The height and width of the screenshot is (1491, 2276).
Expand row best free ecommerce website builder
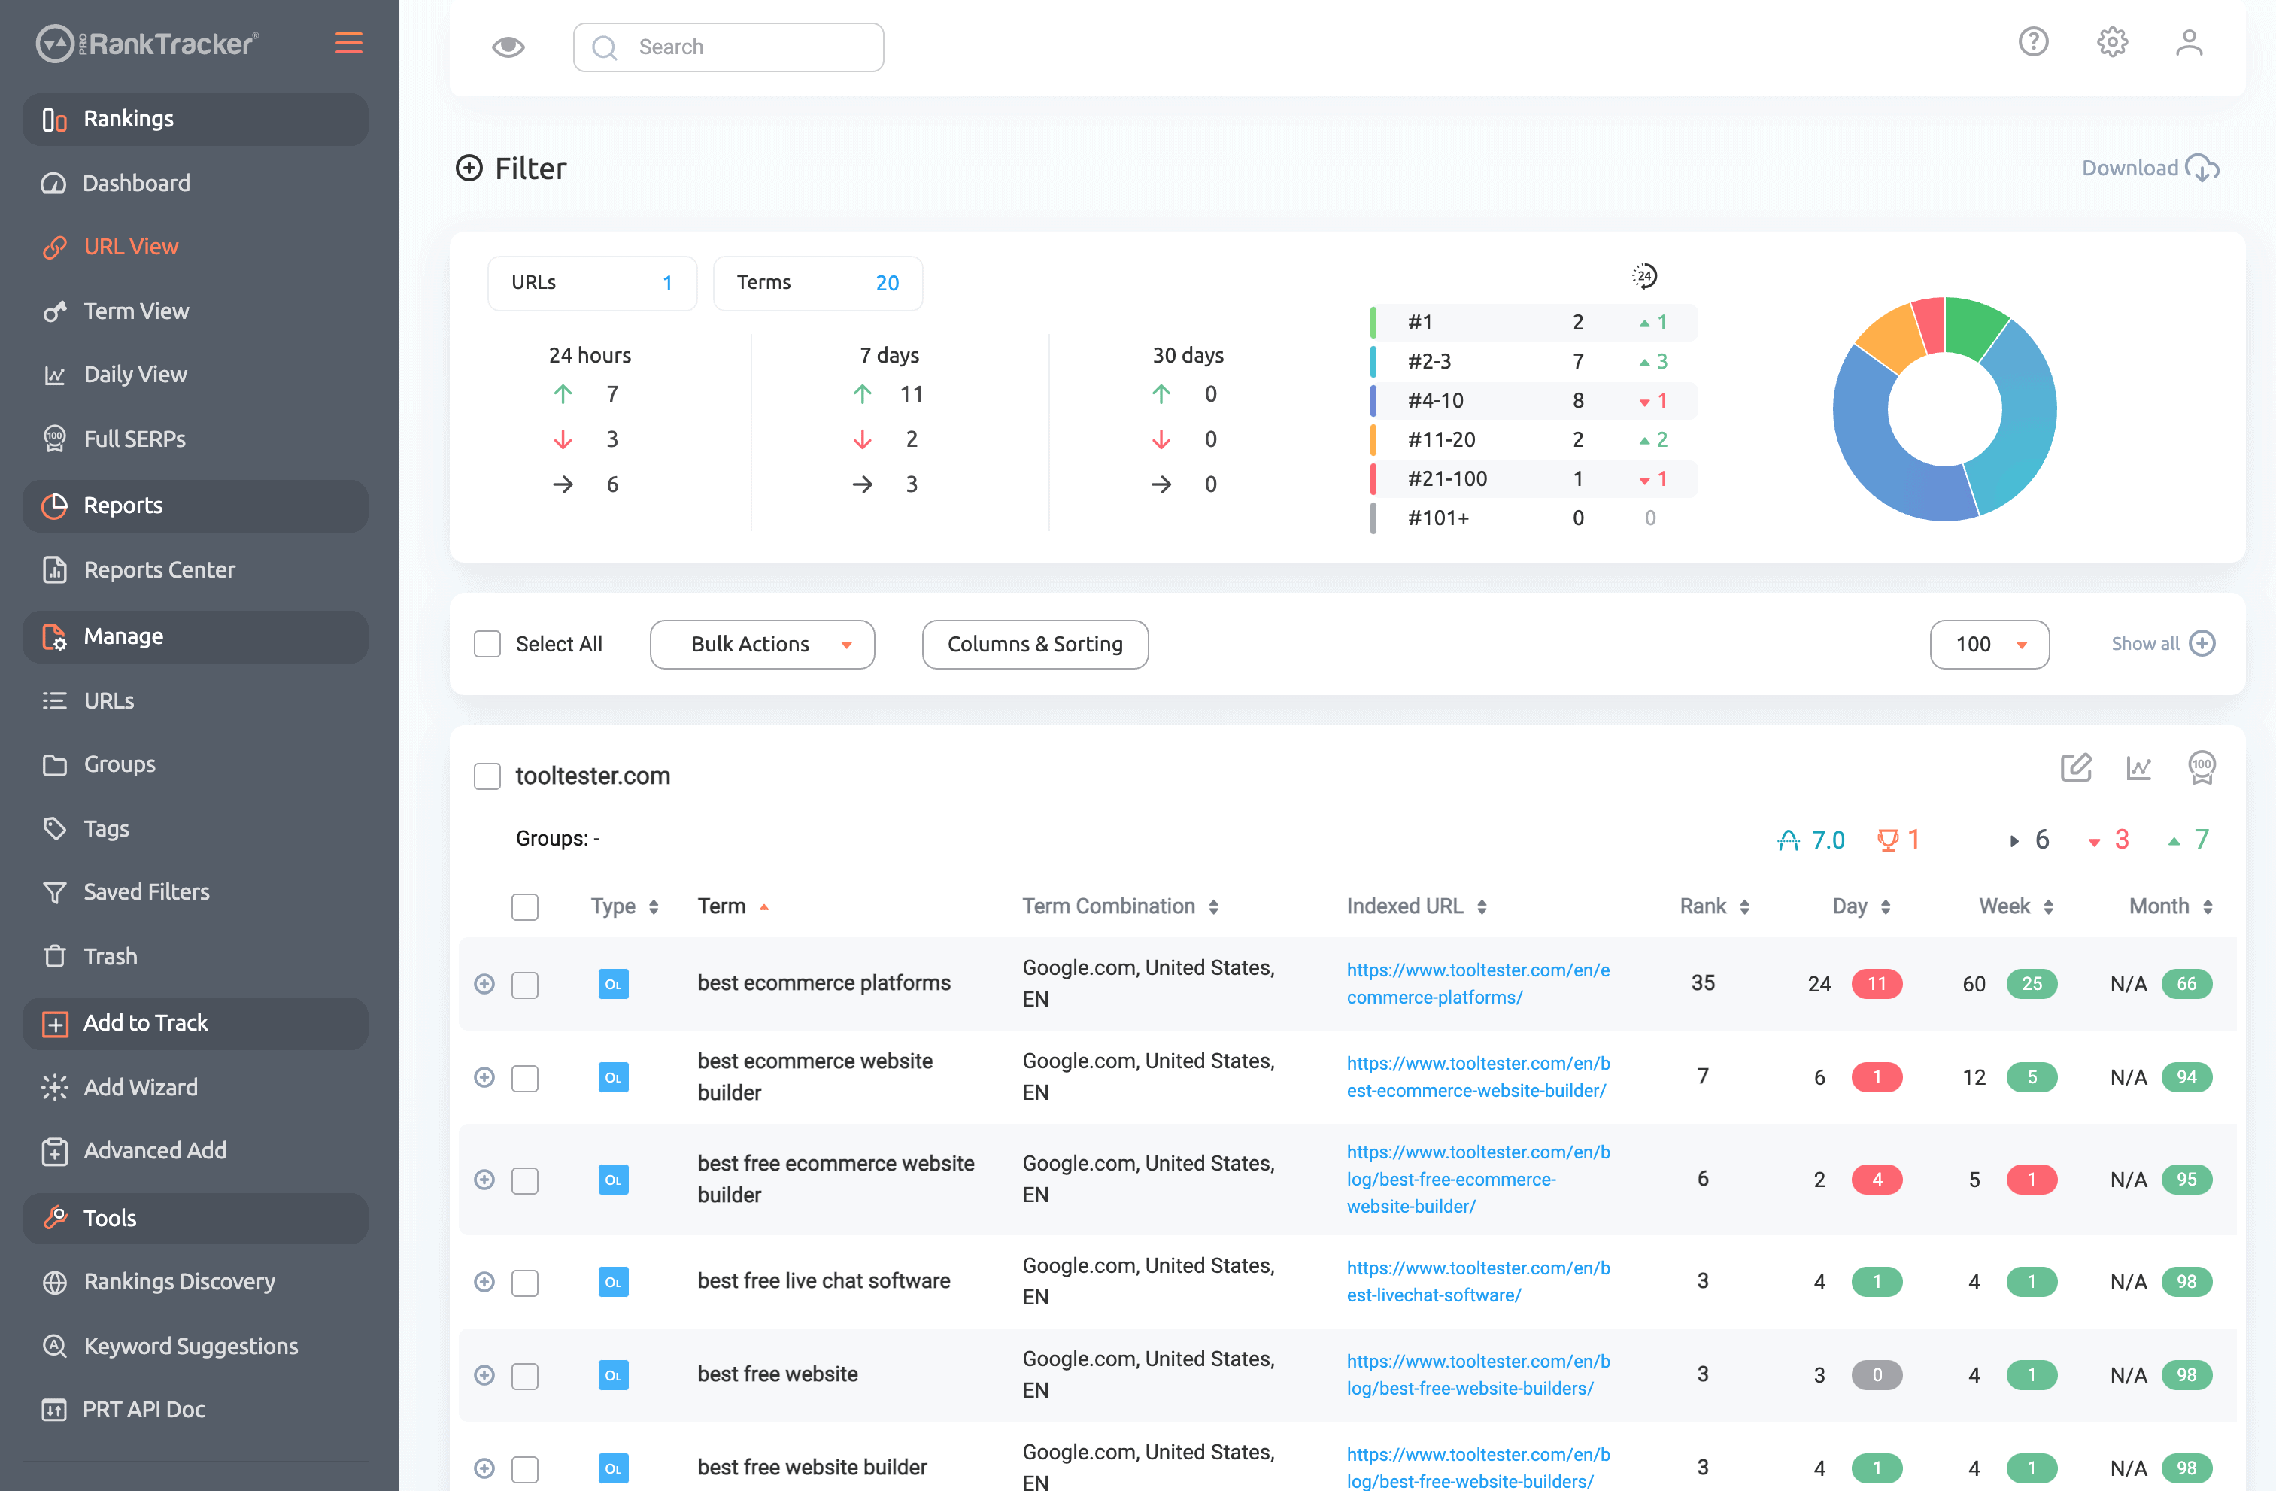click(485, 1180)
